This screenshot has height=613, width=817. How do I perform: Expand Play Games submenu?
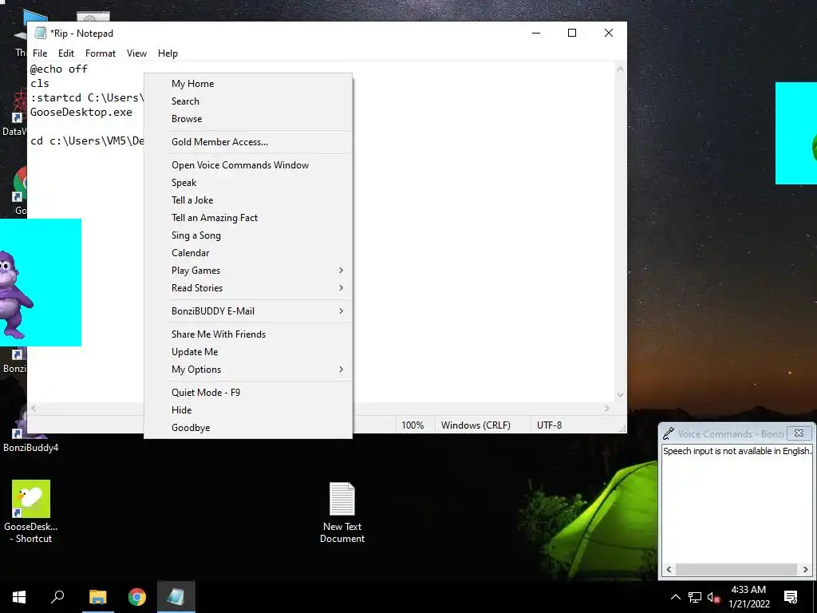(x=248, y=271)
